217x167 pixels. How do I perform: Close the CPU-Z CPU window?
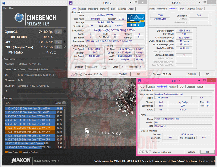143,2
